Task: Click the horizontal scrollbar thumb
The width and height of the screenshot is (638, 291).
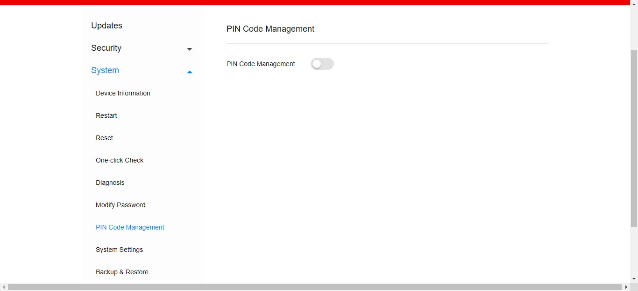Action: click(314, 287)
